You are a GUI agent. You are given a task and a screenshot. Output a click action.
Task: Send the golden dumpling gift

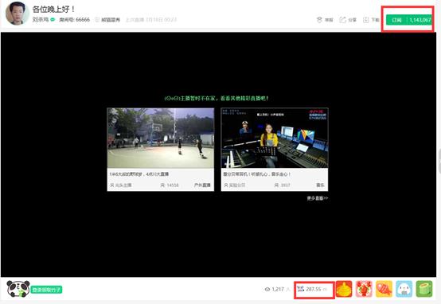point(344,289)
